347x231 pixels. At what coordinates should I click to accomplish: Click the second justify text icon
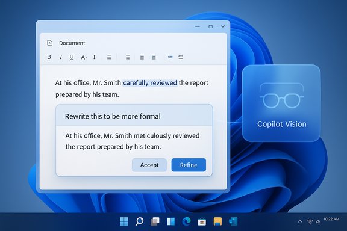pyautogui.click(x=154, y=57)
